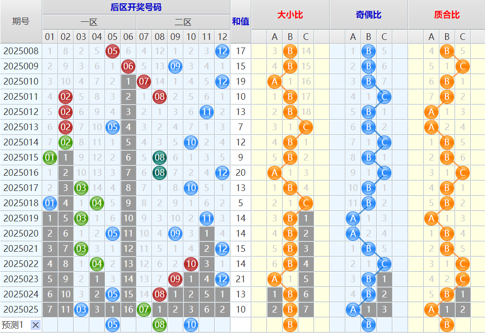This screenshot has height=333, width=485.
Task: Select blue ball 12 in row 2025008
Action: [x=222, y=51]
